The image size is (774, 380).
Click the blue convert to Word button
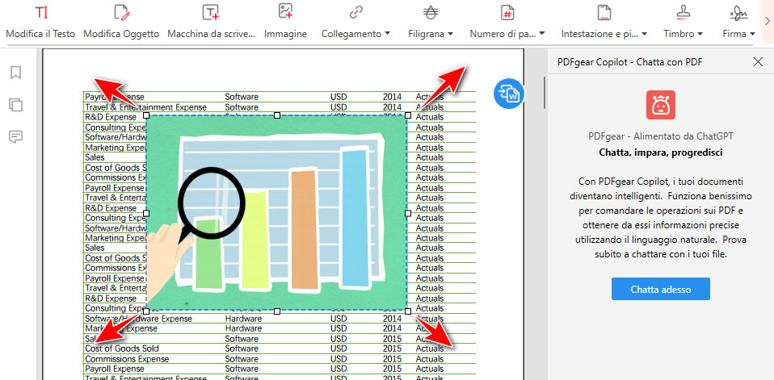pos(509,94)
